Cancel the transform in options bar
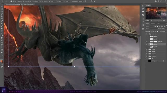This screenshot has height=93, width=167. coord(92,1)
